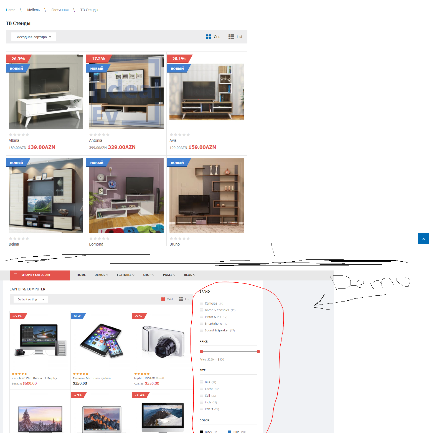Tick the Sound & Speaker brand checkbox

point(201,330)
